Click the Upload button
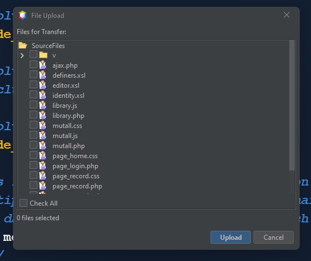Image resolution: width=311 pixels, height=261 pixels. [231, 237]
